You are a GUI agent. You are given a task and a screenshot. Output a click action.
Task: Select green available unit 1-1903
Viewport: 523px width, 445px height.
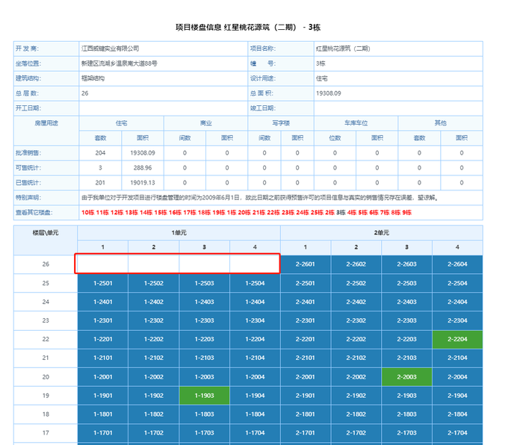[204, 396]
